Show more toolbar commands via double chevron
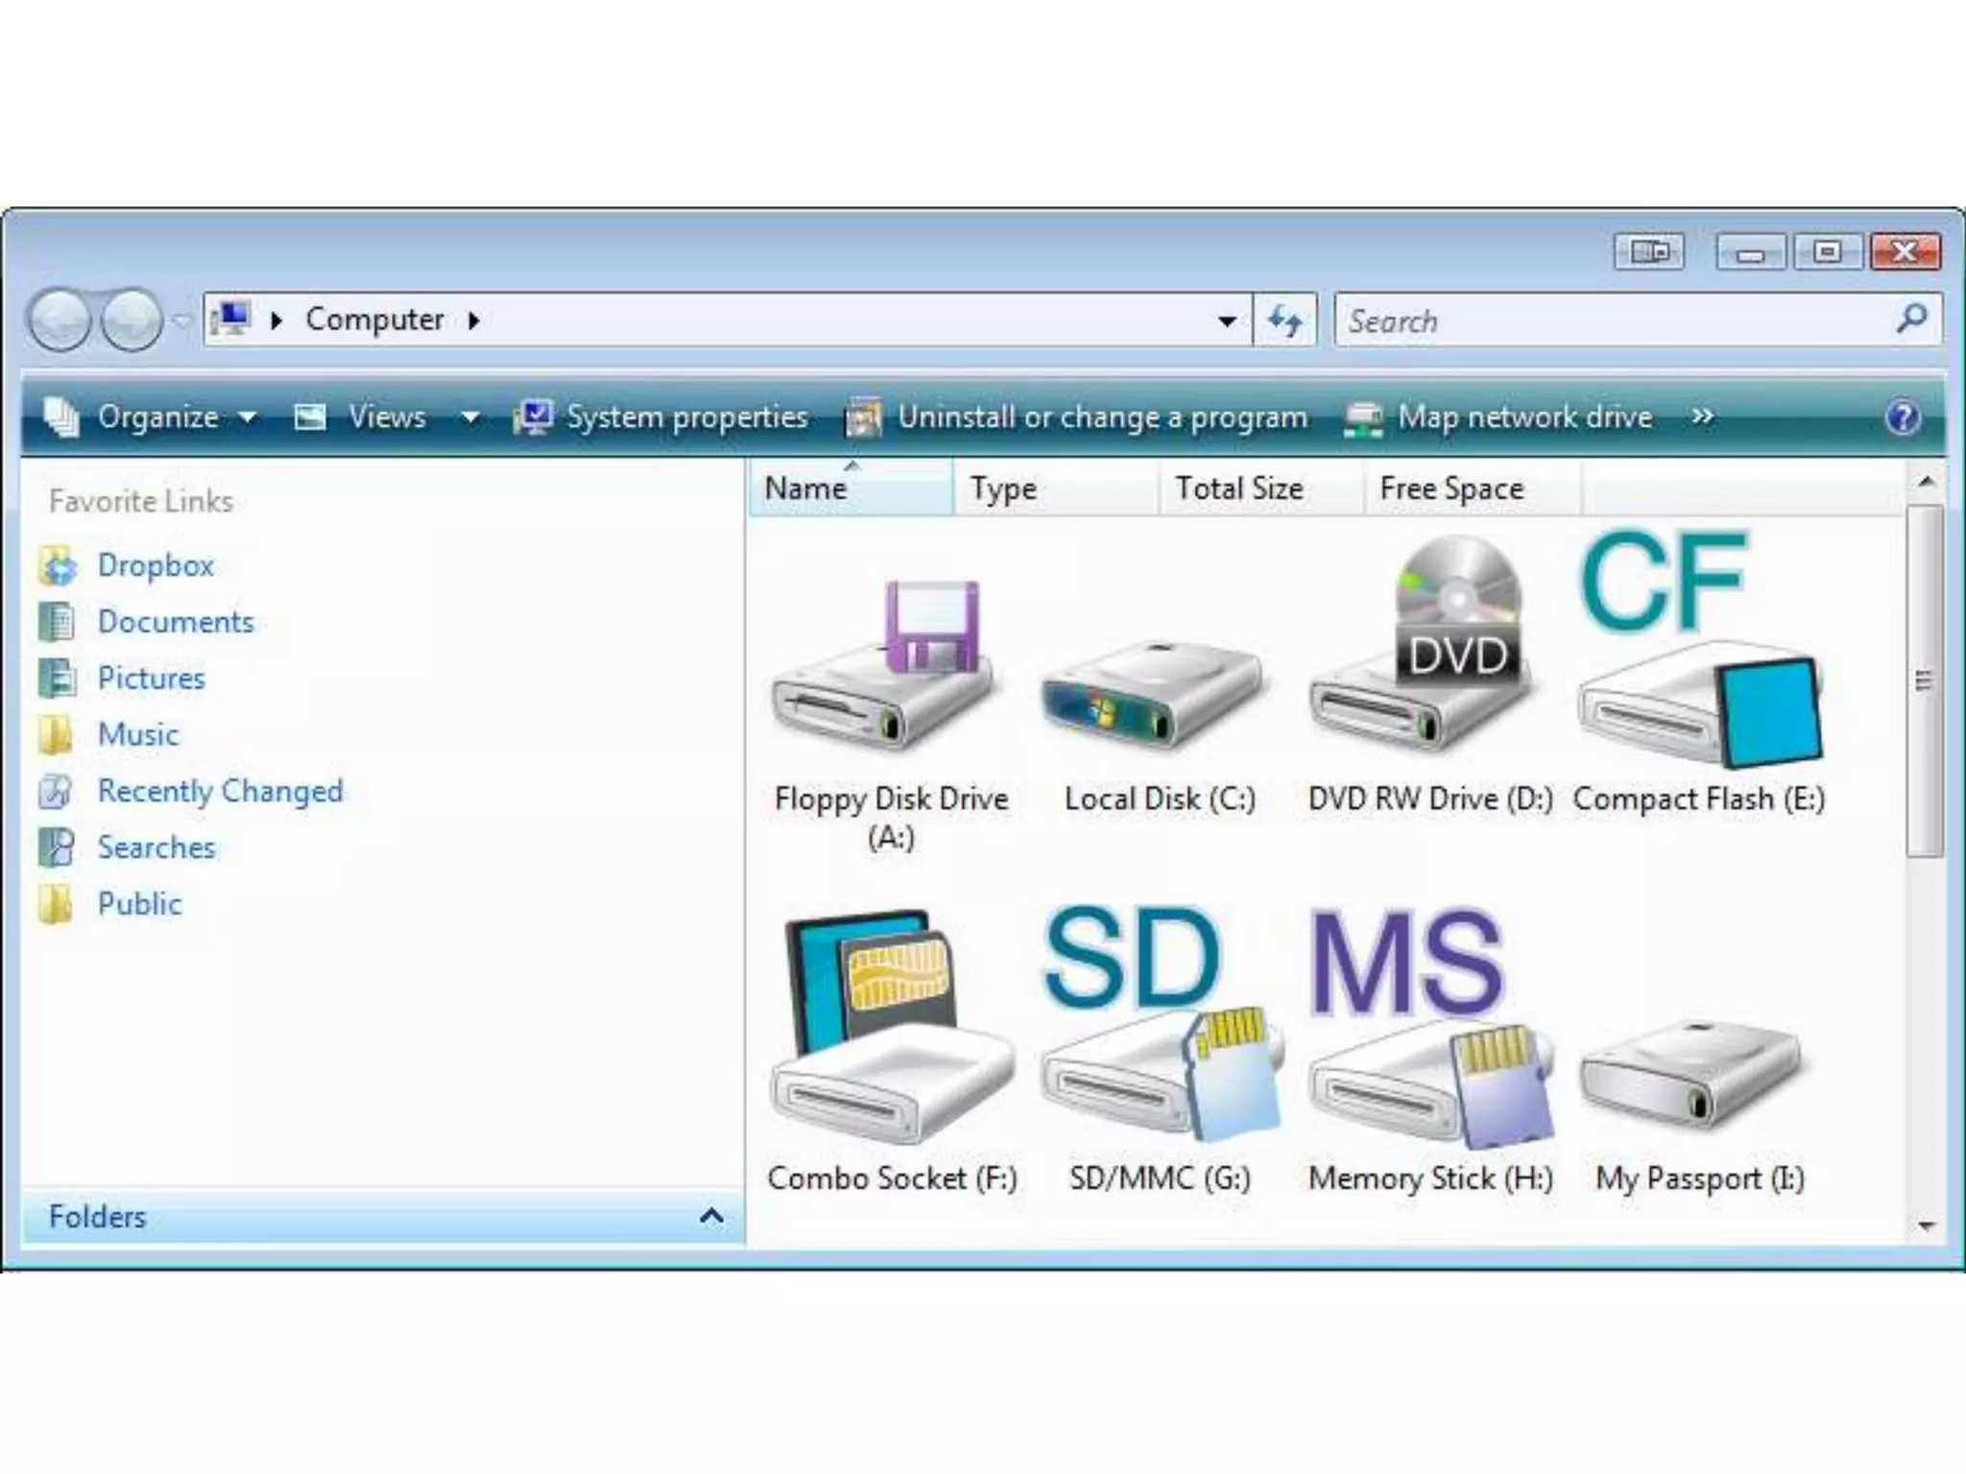The image size is (1966, 1474). click(1702, 416)
